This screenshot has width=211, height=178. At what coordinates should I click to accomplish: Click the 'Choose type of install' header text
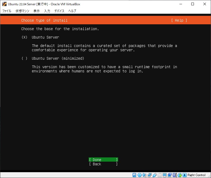[x=44, y=20]
